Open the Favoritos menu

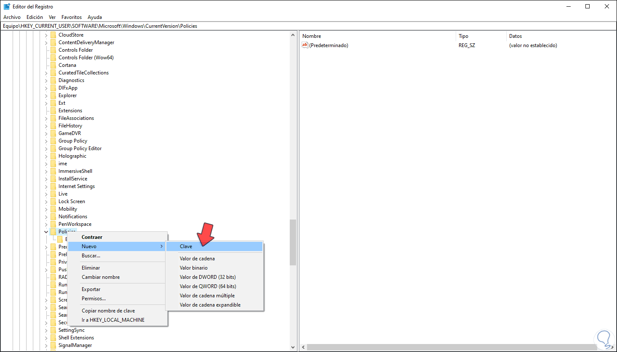pos(72,17)
